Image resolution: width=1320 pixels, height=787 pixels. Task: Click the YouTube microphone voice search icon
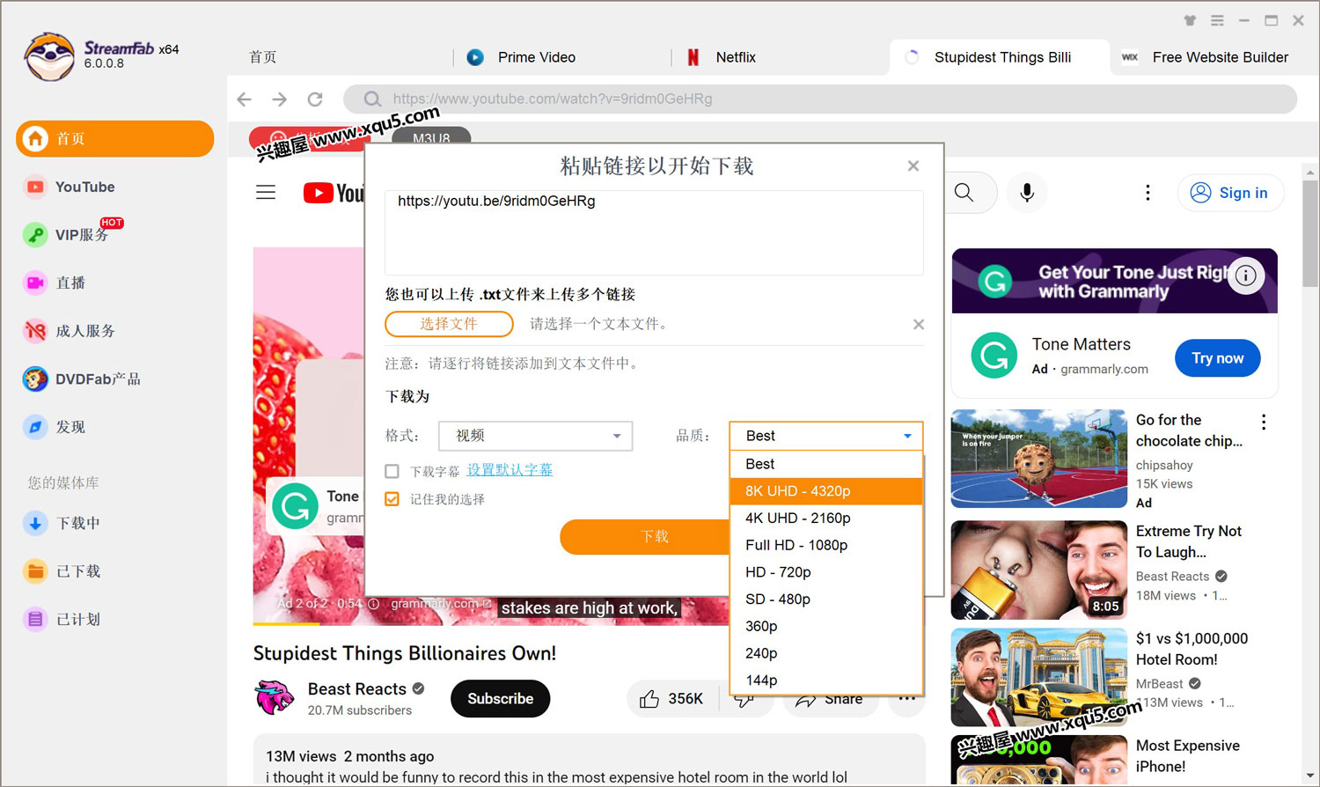pyautogui.click(x=1026, y=193)
